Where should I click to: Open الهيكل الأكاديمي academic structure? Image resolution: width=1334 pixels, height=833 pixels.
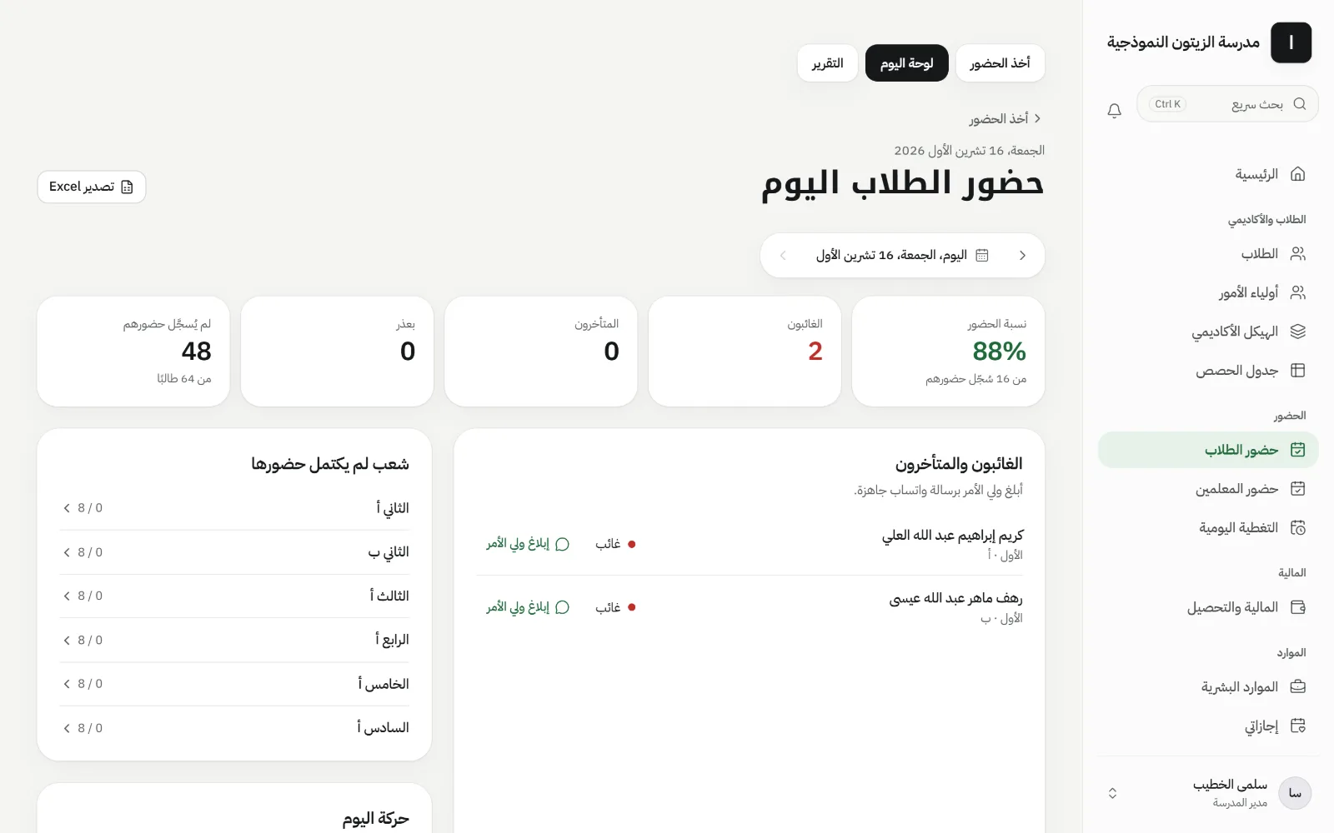1208,332
